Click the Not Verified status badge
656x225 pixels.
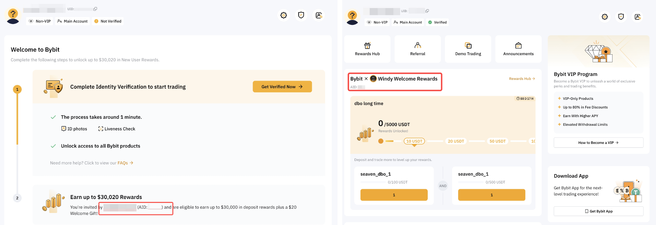coord(108,21)
